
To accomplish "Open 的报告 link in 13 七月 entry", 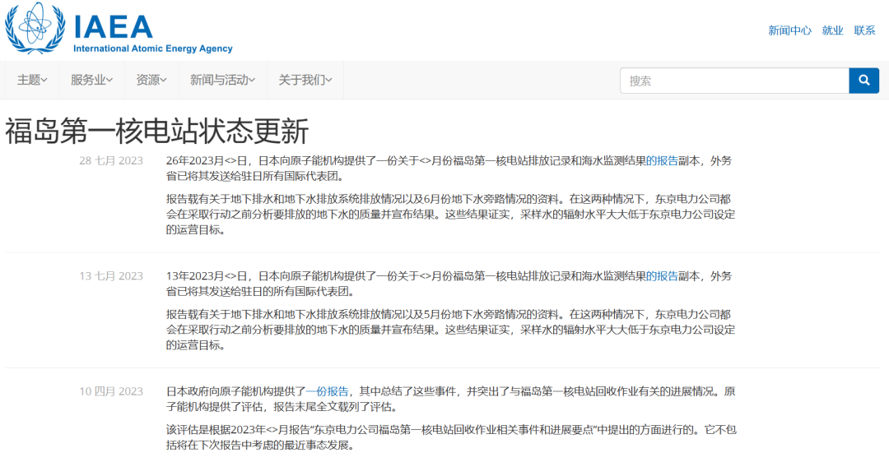I will click(x=662, y=276).
